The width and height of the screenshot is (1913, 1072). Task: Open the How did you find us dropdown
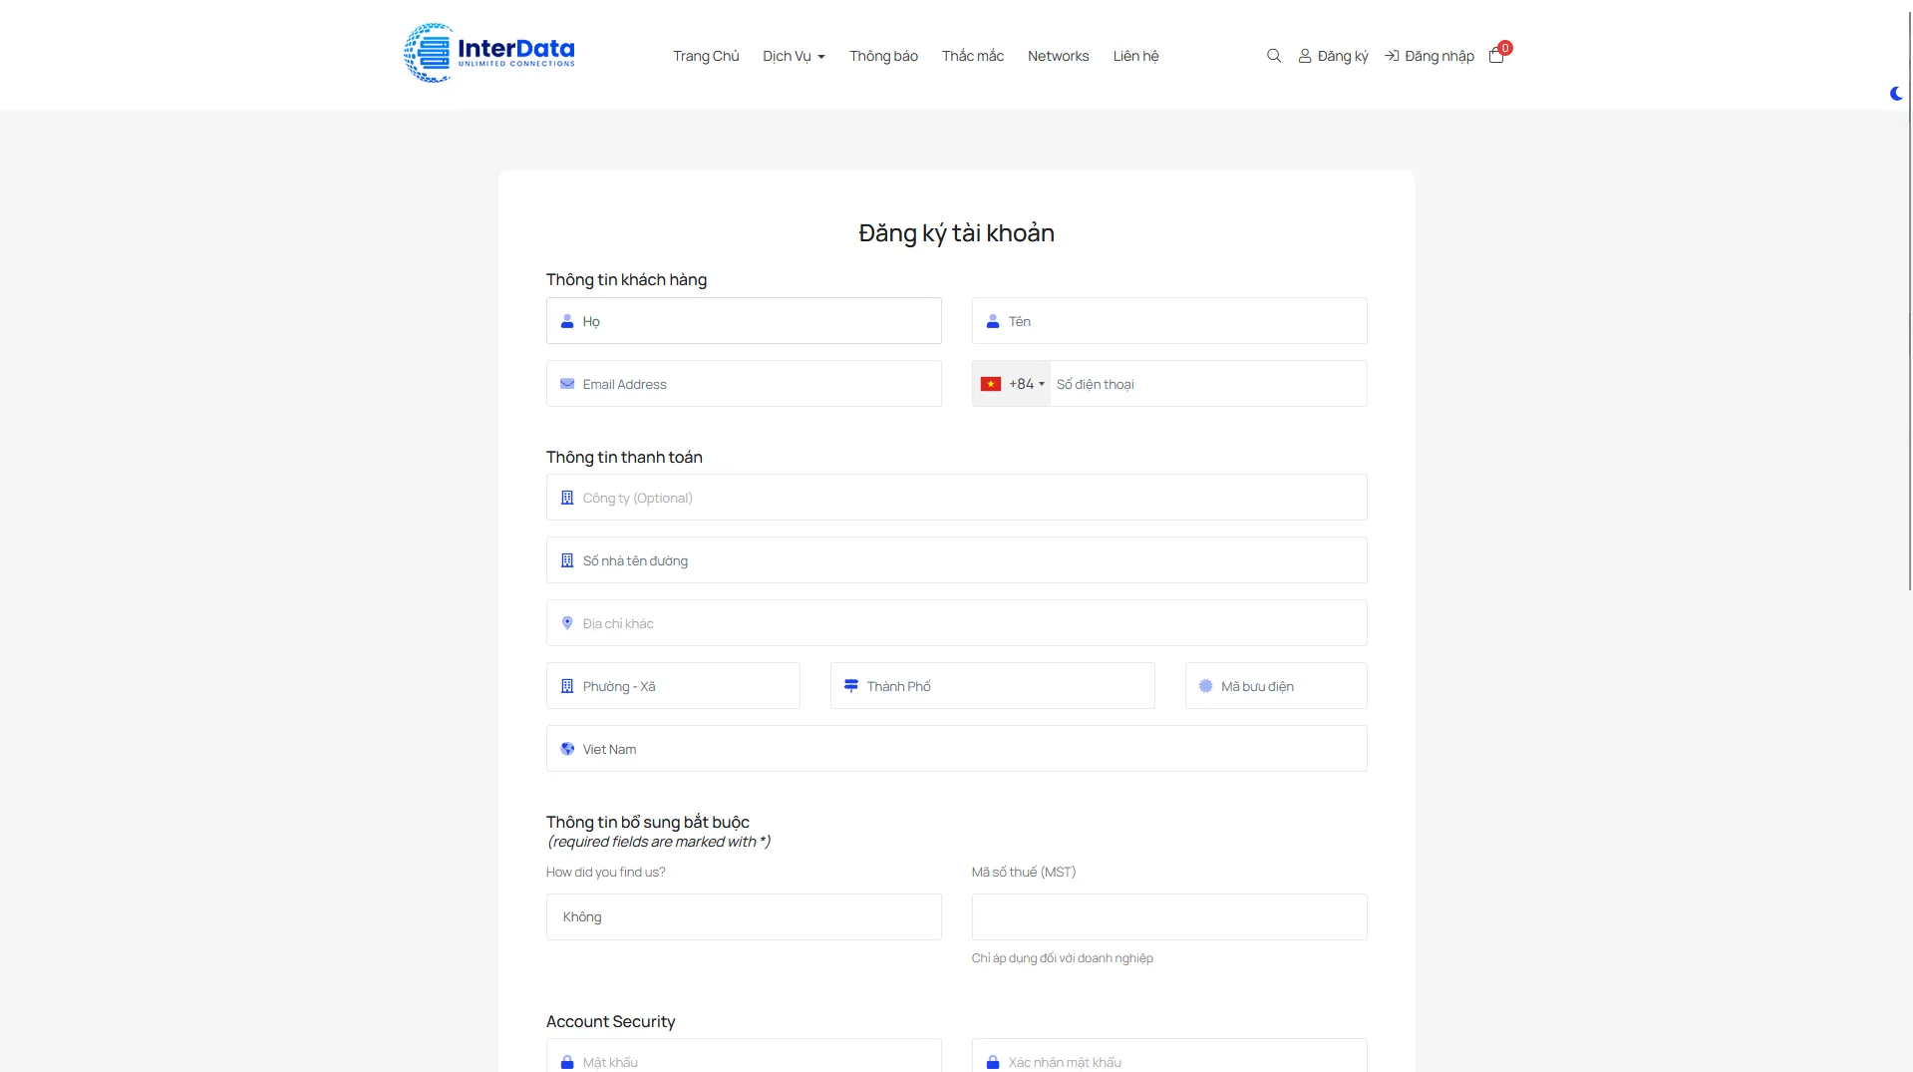click(744, 917)
